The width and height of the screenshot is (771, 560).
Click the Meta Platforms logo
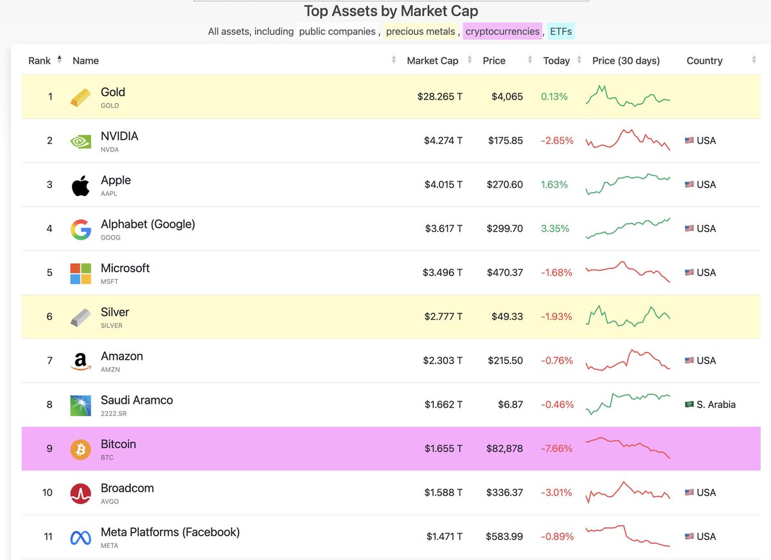tap(81, 538)
